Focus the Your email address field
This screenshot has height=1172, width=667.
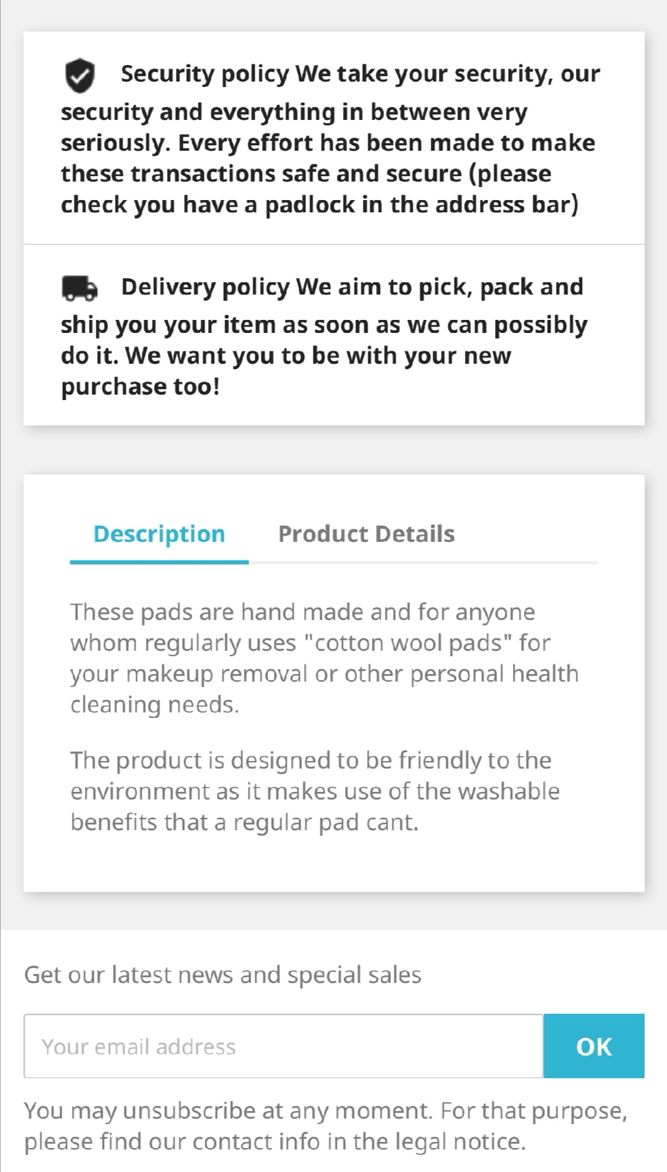pyautogui.click(x=284, y=1046)
